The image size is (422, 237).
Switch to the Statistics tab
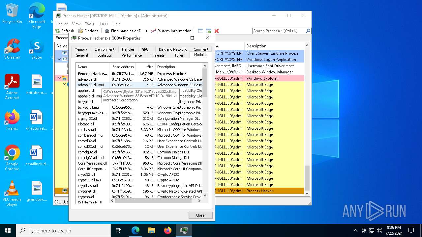105,55
